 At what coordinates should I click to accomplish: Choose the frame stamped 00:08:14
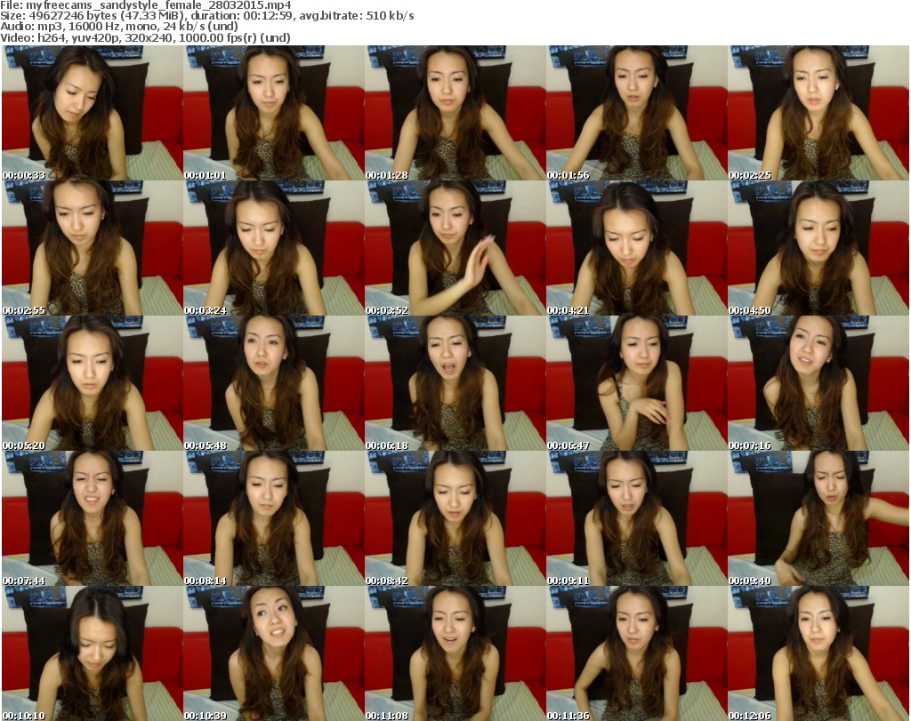click(x=274, y=518)
